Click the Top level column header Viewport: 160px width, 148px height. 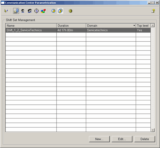[143, 26]
